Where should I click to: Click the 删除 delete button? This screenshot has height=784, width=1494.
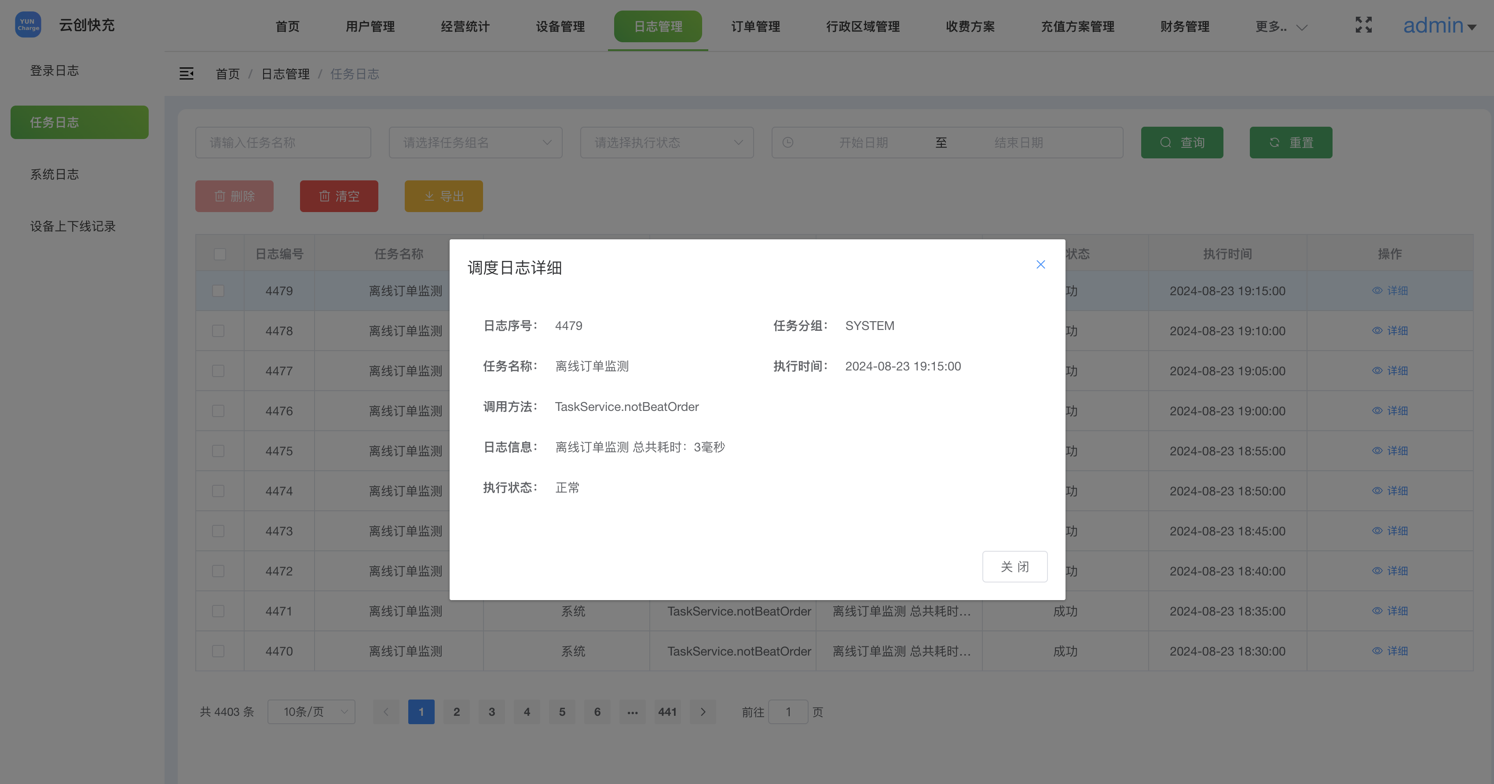point(234,196)
